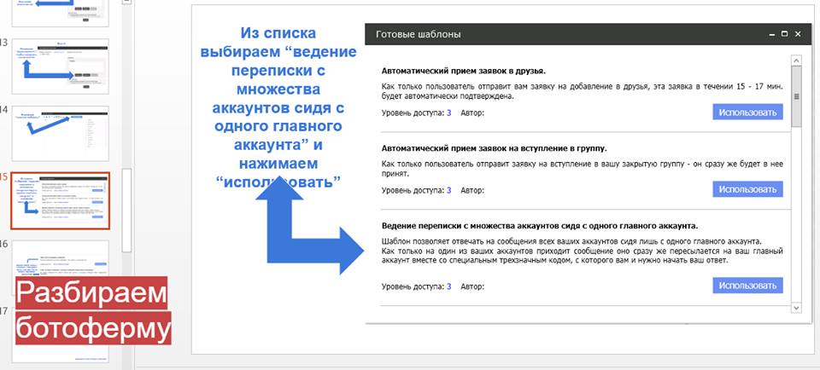
Task: Click the template list scroll-down arrow
Action: (x=796, y=306)
